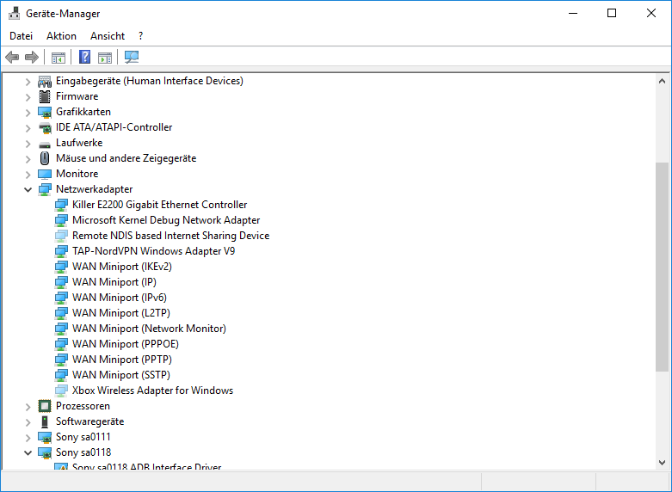This screenshot has width=672, height=492.
Task: Maximize the Geräte-Manager window
Action: [x=612, y=13]
